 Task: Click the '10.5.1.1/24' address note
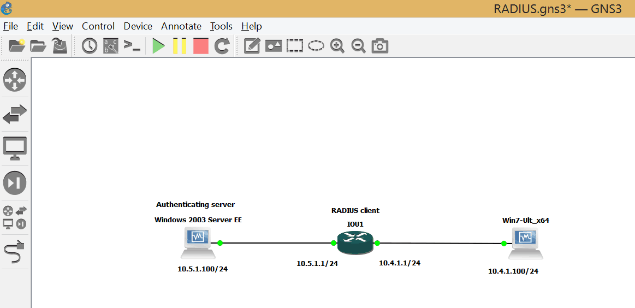point(317,264)
